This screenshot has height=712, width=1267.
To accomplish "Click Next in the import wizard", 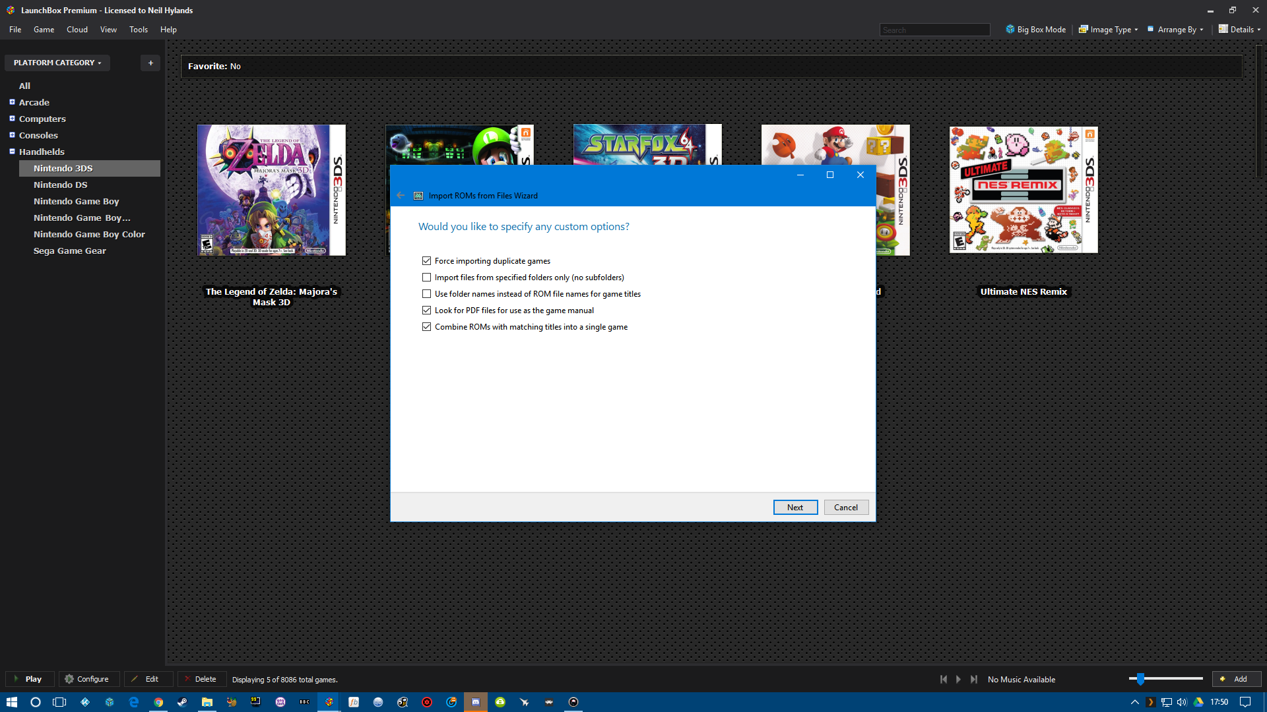I will [x=795, y=507].
